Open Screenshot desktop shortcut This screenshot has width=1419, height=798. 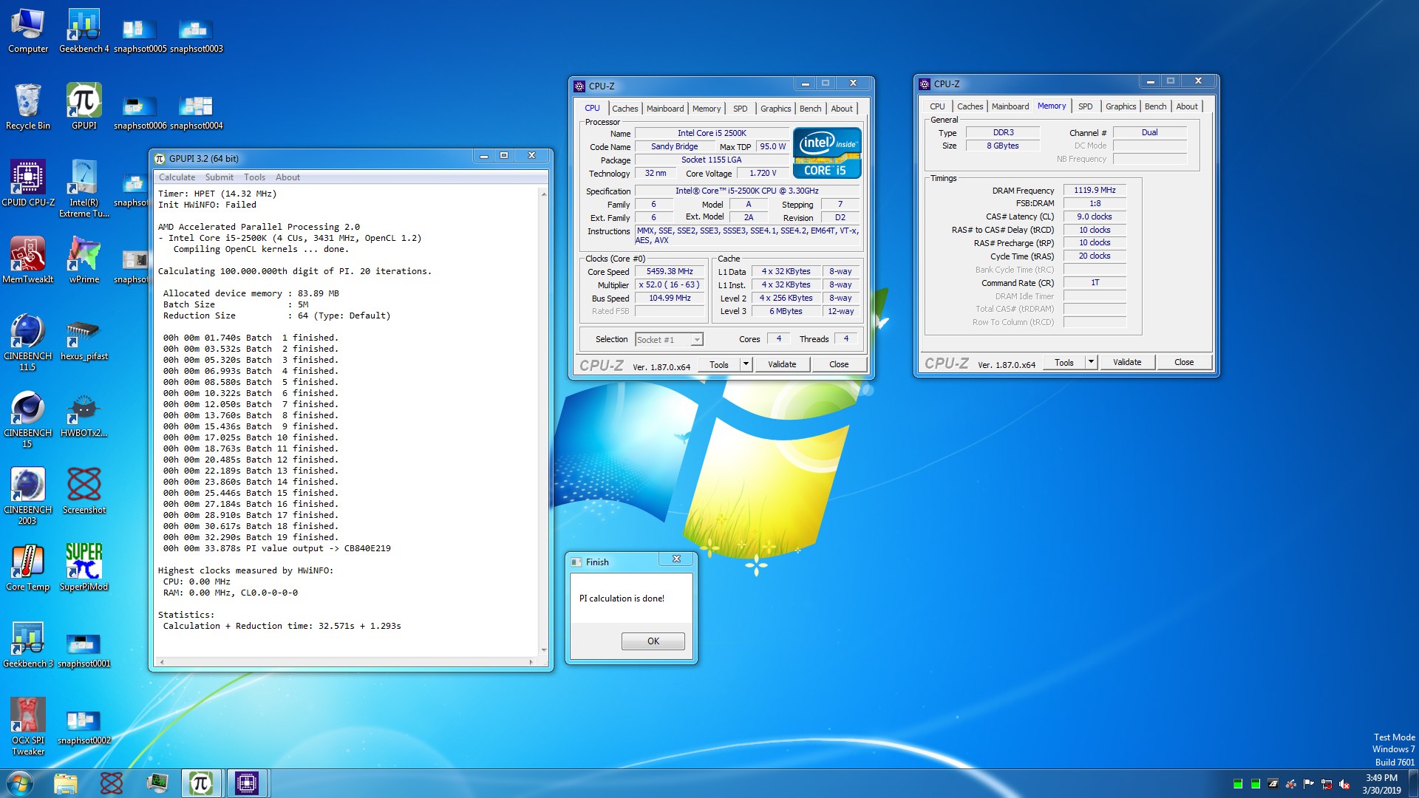point(84,491)
